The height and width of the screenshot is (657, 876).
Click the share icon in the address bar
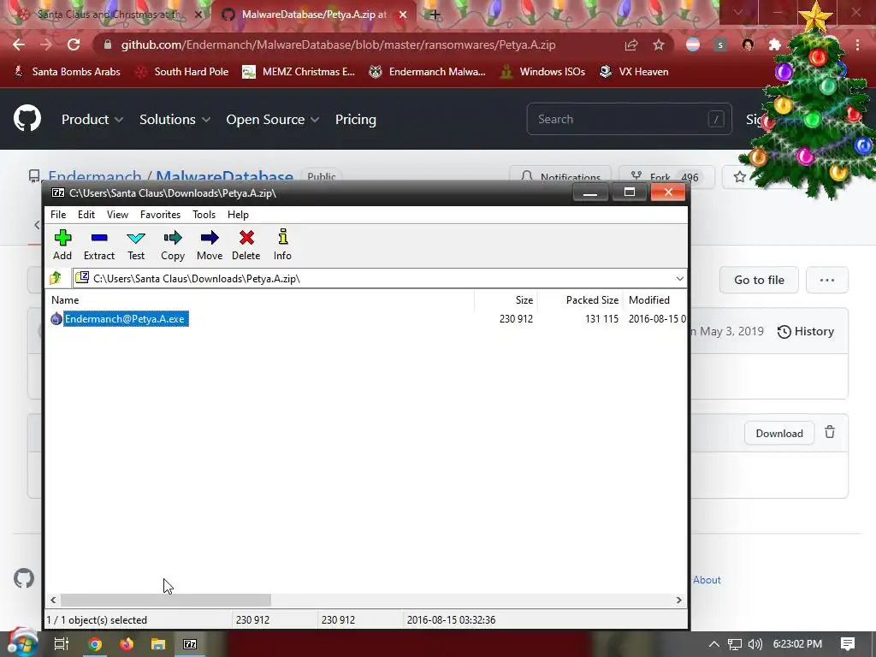click(631, 44)
